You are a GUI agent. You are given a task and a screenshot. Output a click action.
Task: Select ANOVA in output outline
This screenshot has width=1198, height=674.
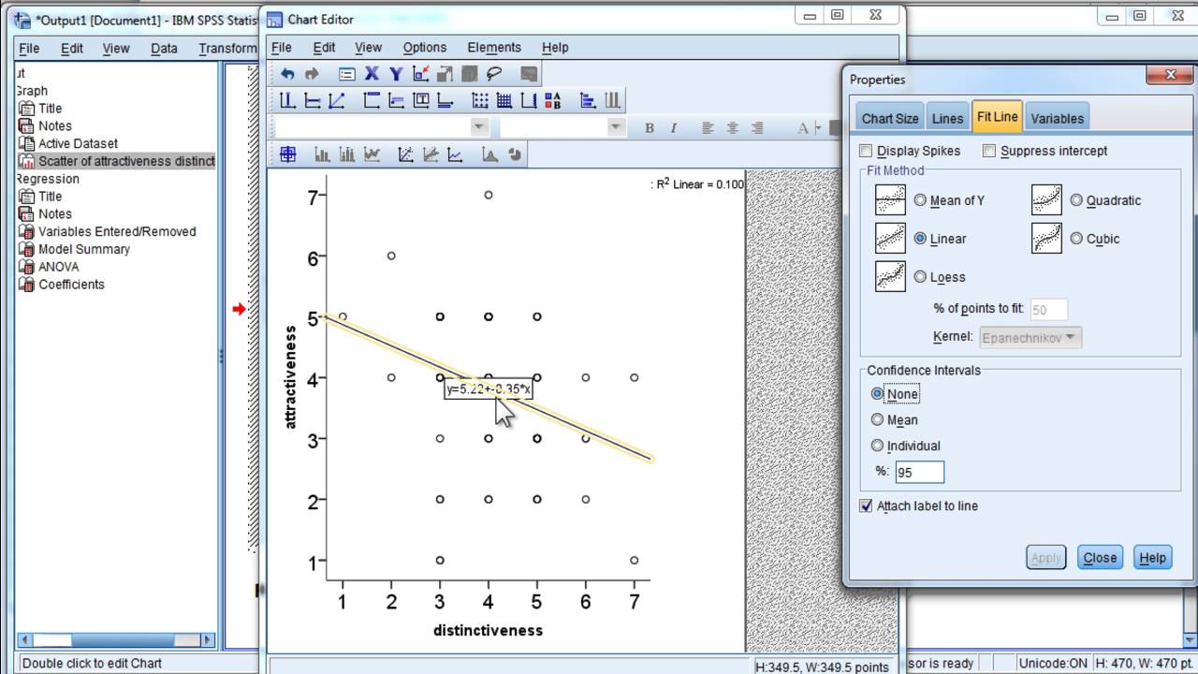(x=59, y=267)
